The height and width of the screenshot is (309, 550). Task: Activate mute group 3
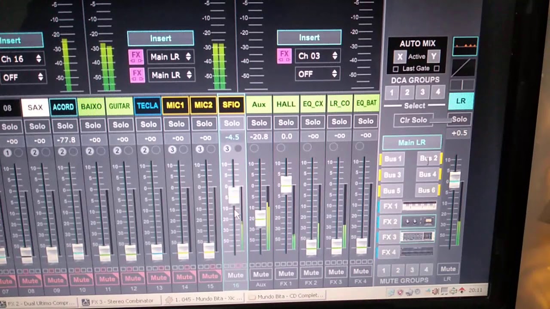pyautogui.click(x=412, y=270)
